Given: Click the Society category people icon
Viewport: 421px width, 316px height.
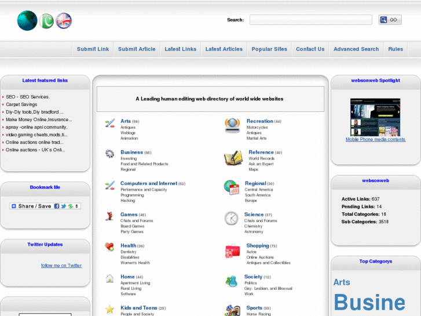Looking at the screenshot, I should [x=232, y=281].
